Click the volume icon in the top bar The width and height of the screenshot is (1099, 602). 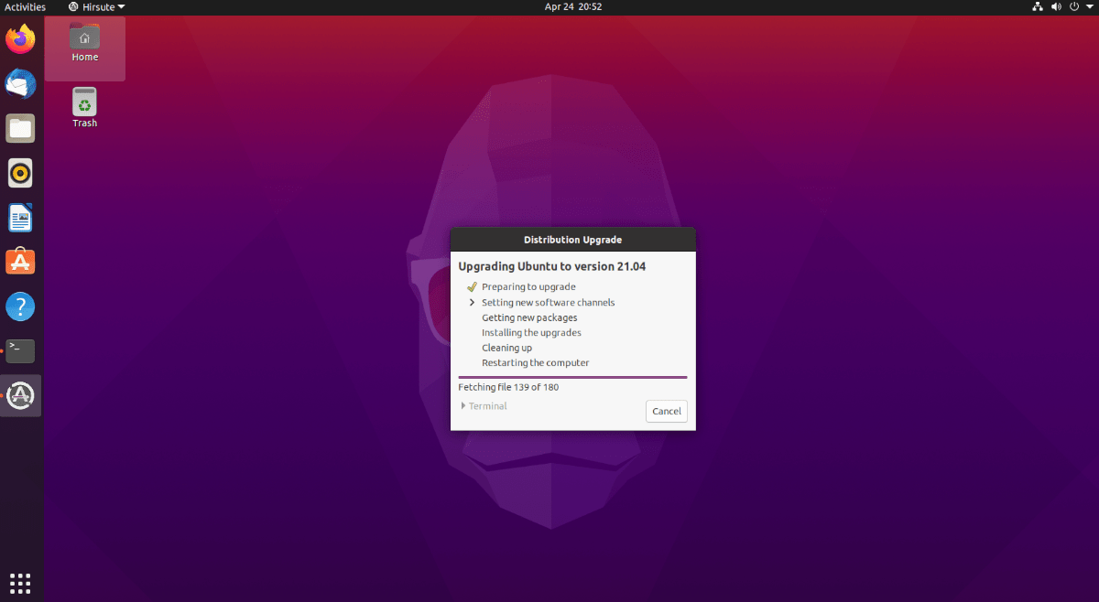1056,6
